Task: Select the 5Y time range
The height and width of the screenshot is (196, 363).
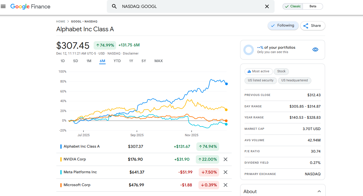Action: click(x=144, y=61)
